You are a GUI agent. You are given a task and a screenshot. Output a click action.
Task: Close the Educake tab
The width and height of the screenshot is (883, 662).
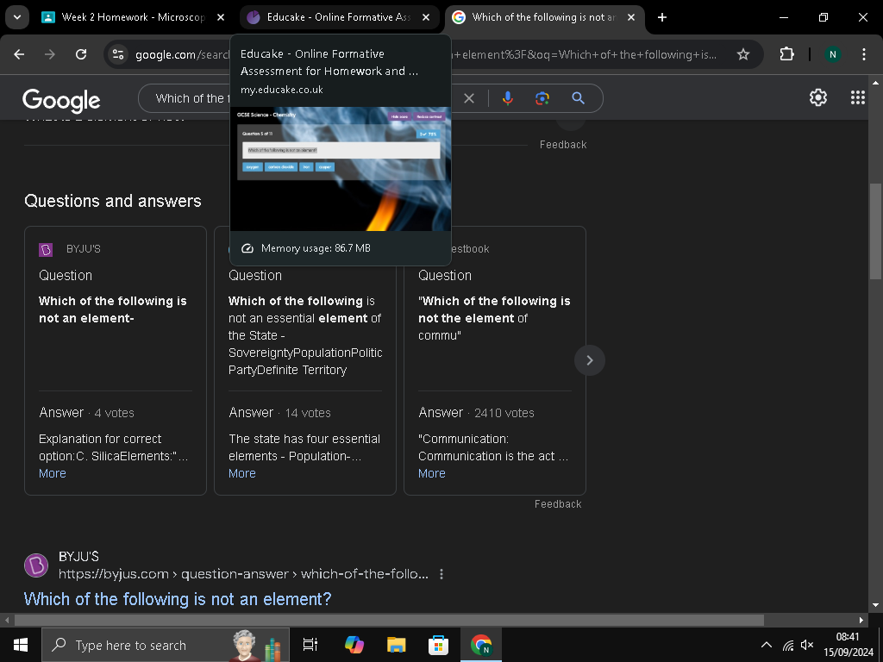pyautogui.click(x=426, y=17)
